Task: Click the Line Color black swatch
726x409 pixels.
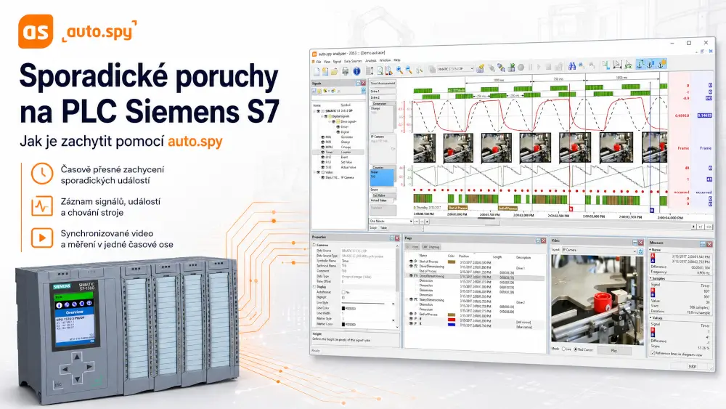Action: click(343, 309)
